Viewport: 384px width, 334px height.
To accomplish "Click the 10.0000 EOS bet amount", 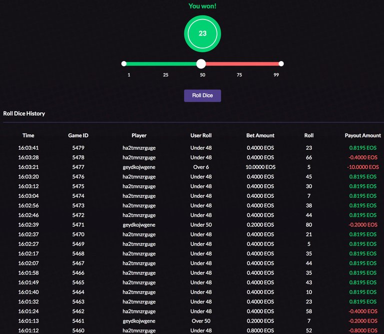I will pos(260,167).
